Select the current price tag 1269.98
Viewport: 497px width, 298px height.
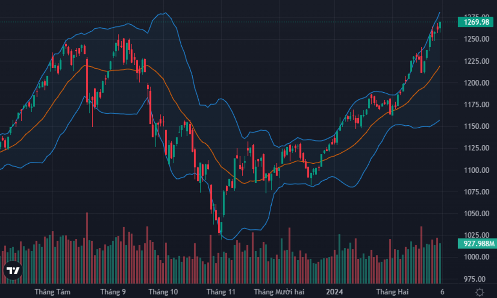477,22
